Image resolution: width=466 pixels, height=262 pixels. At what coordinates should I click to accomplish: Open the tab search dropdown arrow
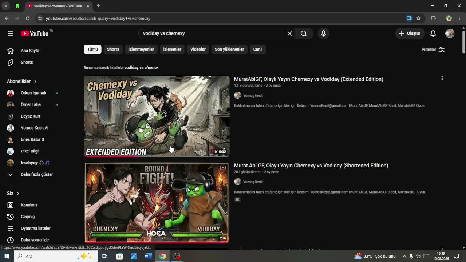pos(6,6)
